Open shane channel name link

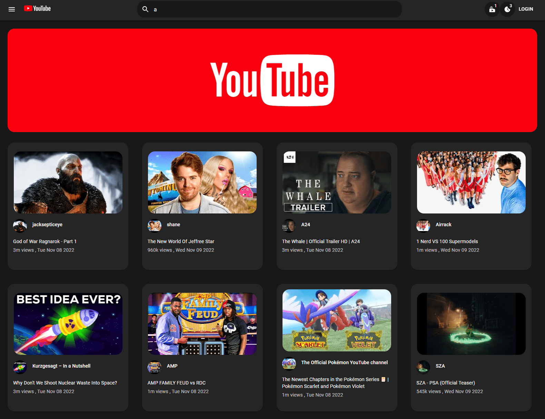click(x=174, y=225)
